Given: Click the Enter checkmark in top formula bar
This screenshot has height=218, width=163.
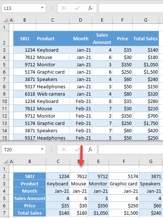Looking at the screenshot, I should tap(77, 8).
